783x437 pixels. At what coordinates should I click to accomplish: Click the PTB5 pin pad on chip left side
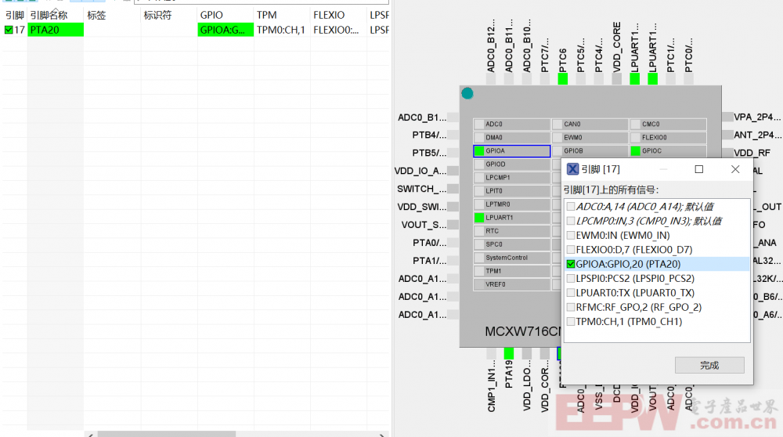tap(453, 153)
